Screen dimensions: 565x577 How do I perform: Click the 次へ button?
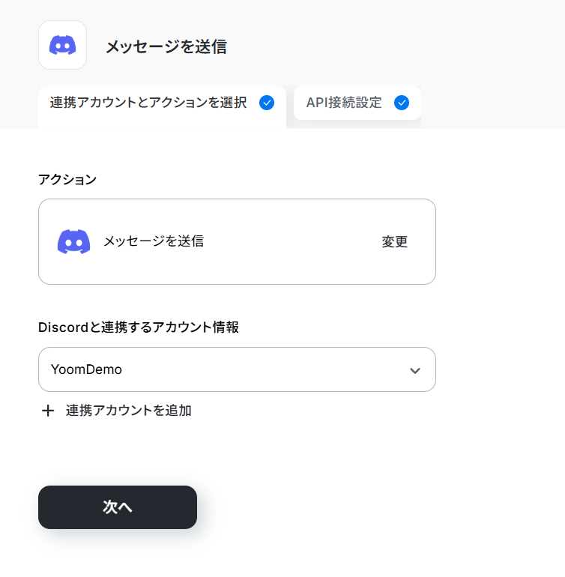(118, 507)
